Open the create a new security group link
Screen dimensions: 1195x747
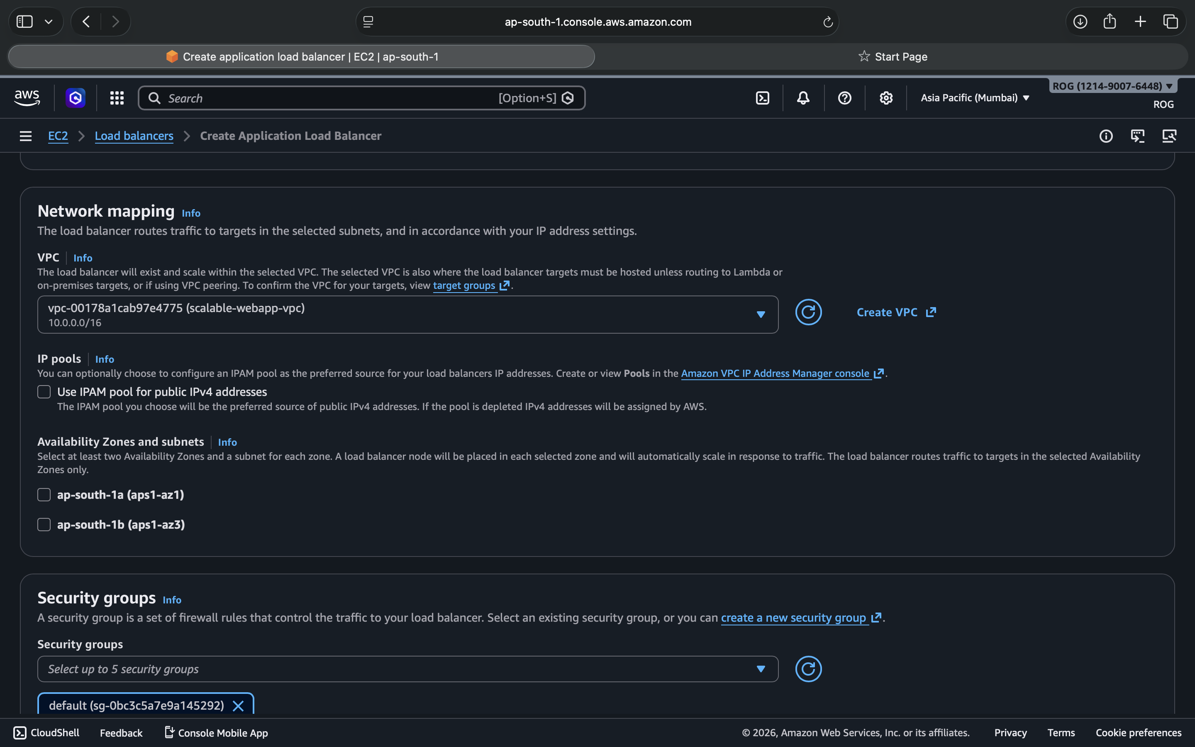pyautogui.click(x=793, y=618)
